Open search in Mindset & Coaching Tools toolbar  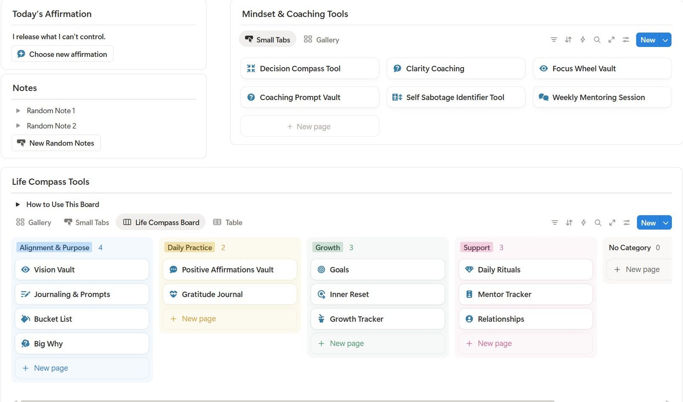(x=597, y=40)
